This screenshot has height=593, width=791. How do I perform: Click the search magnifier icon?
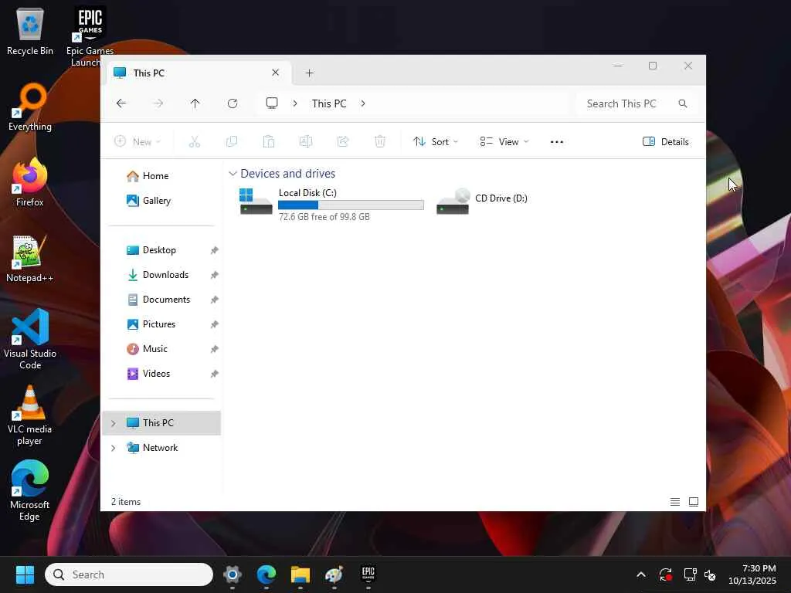tap(683, 103)
